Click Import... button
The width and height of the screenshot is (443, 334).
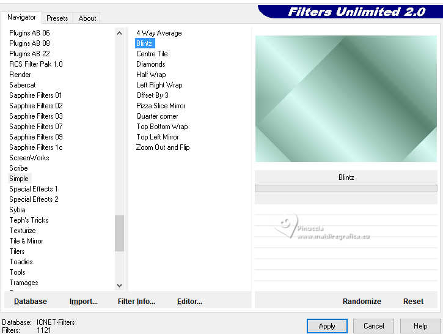point(83,302)
